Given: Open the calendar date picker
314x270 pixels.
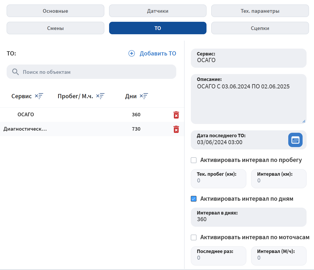Looking at the screenshot, I should [x=295, y=140].
